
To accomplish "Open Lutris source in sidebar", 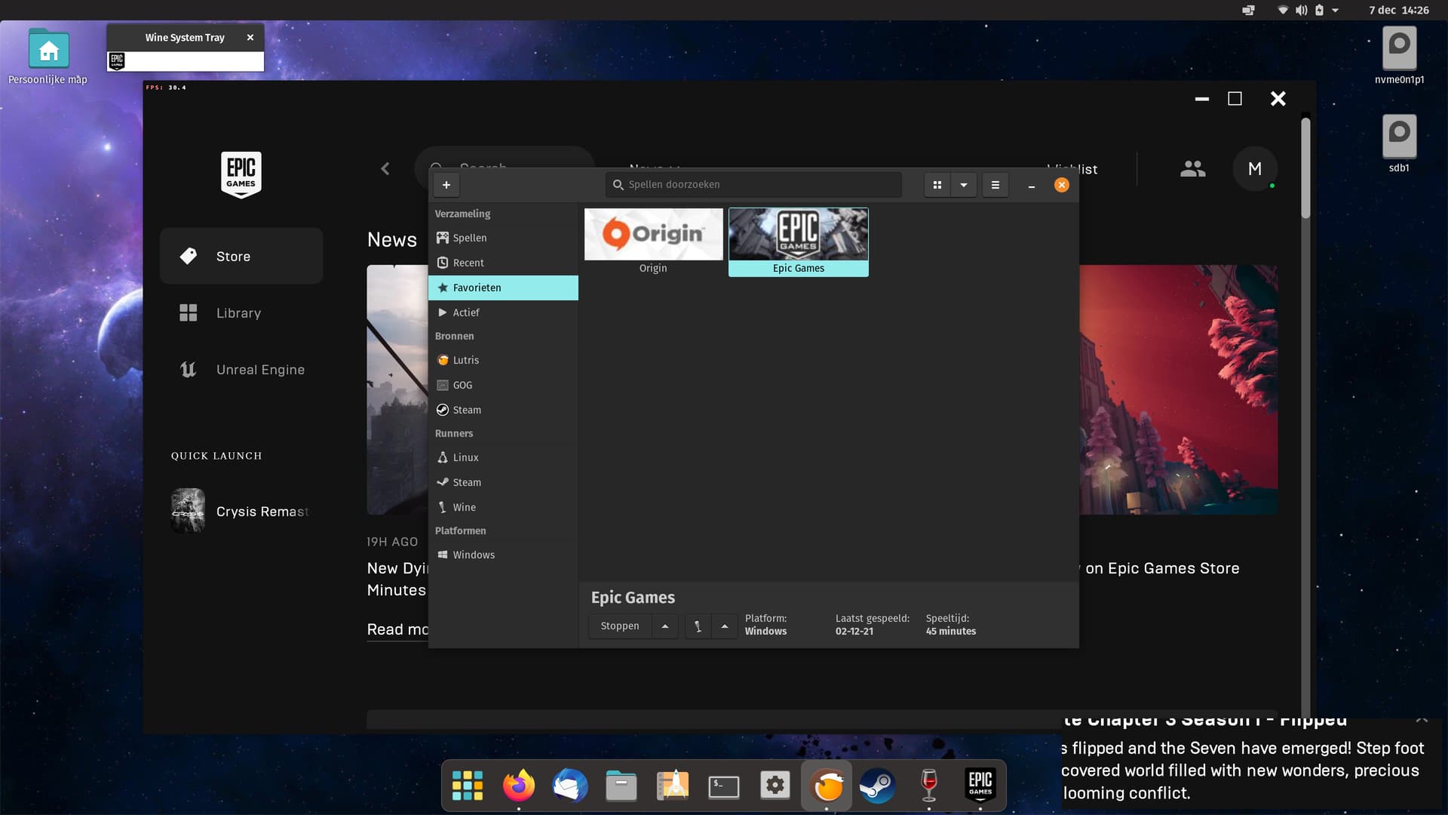I will click(465, 360).
